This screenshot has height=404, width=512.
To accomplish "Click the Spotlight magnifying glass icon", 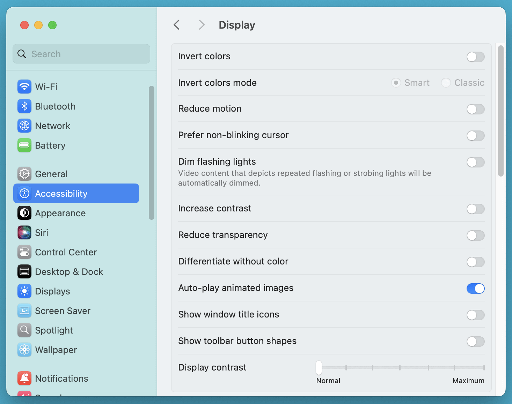I will coord(24,330).
